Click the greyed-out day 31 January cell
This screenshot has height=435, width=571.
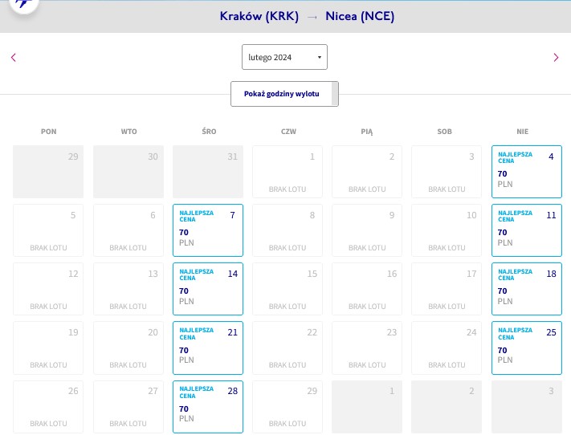[208, 172]
